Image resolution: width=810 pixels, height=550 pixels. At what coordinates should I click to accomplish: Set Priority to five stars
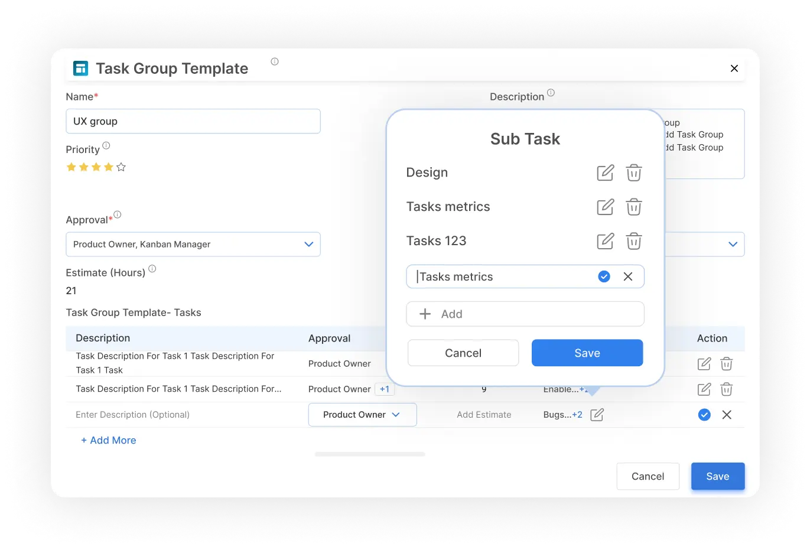(121, 167)
